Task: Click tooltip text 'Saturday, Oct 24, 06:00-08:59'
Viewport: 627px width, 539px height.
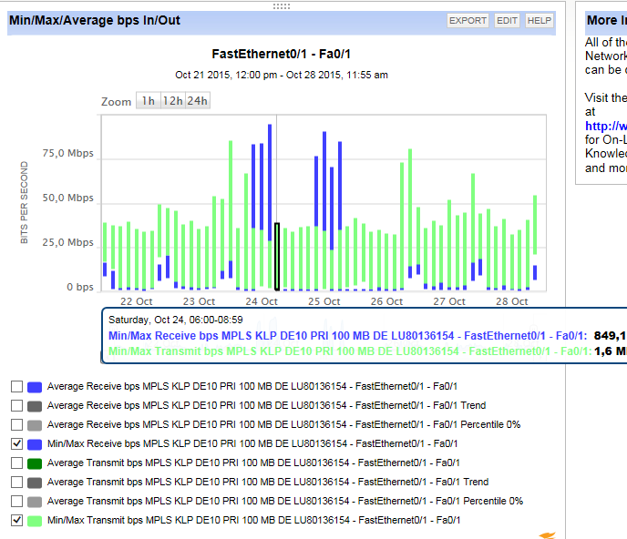Action: (x=176, y=320)
